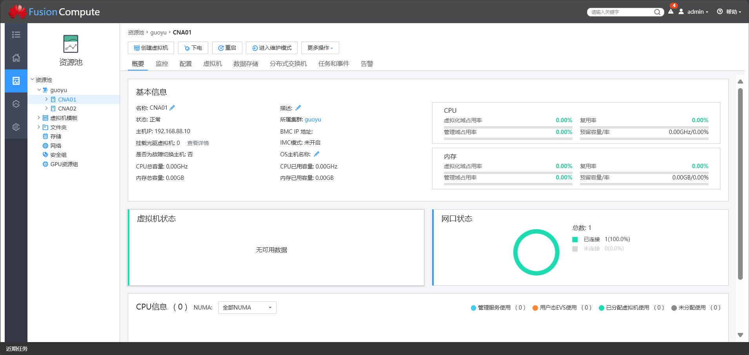The height and width of the screenshot is (355, 749).
Task: Open the sidebar menu list icon
Action: click(16, 34)
